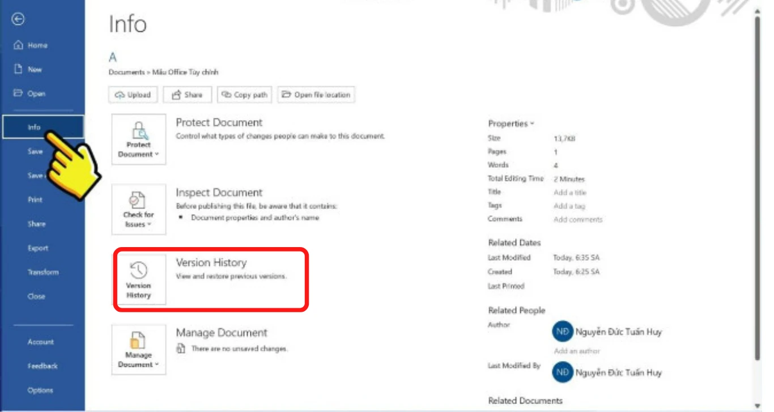Open the Manage Document dropdown
Screen dimensions: 774x412
click(x=139, y=349)
